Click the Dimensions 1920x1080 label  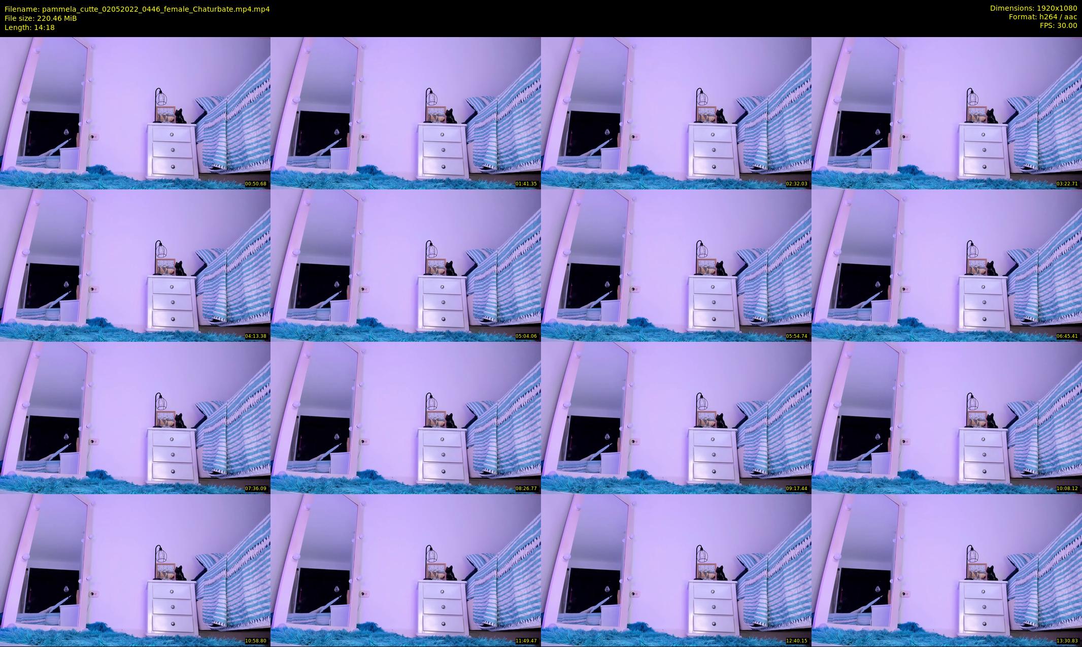[1033, 8]
